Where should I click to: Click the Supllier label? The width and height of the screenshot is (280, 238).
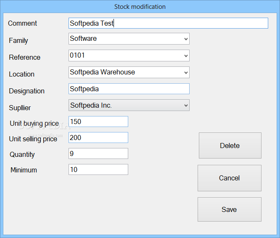(x=20, y=108)
